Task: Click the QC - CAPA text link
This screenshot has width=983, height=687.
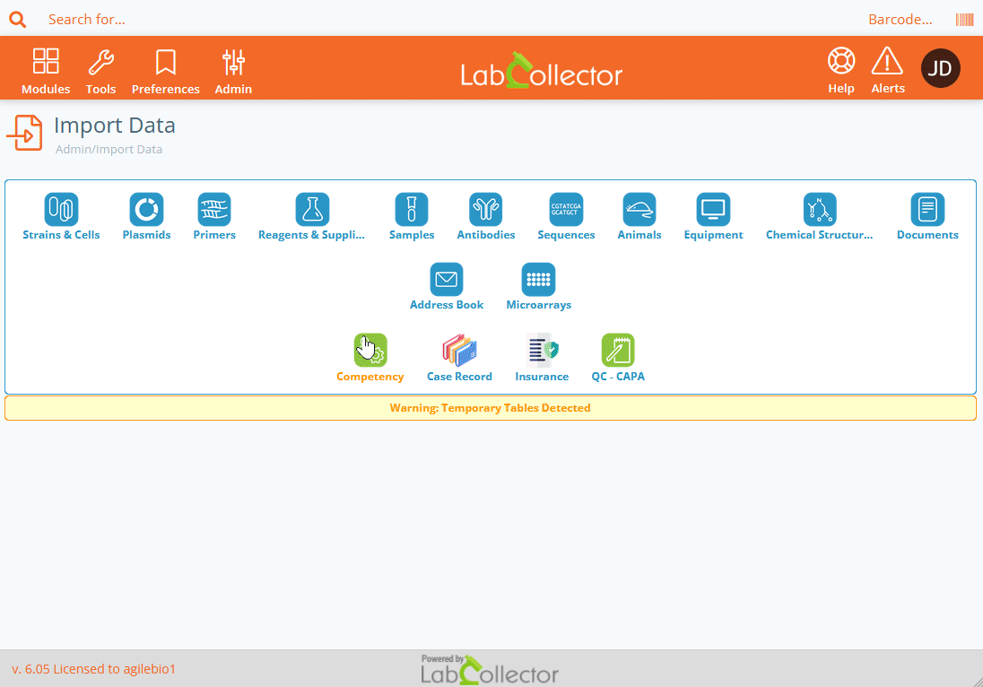Action: [618, 377]
